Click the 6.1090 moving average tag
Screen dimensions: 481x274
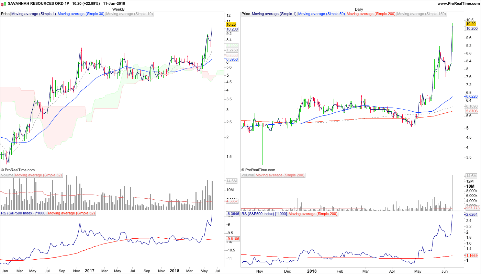(x=471, y=107)
